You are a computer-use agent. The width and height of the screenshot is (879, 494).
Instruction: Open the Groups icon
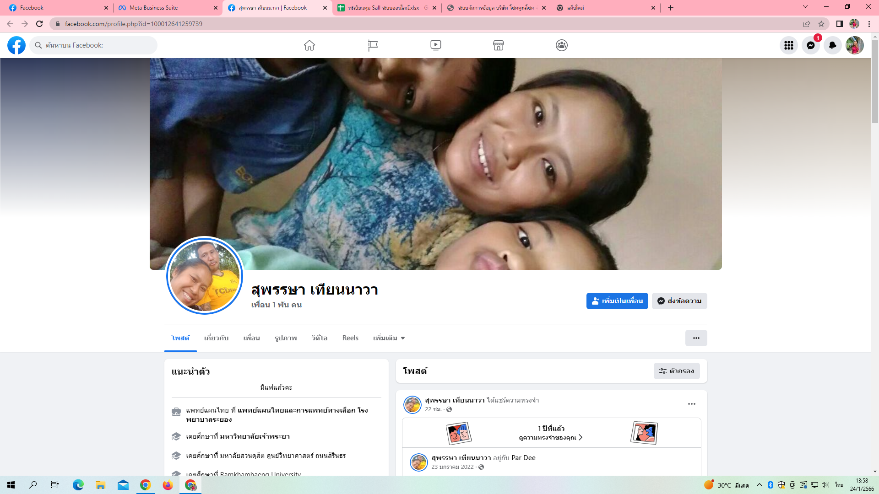pyautogui.click(x=562, y=45)
